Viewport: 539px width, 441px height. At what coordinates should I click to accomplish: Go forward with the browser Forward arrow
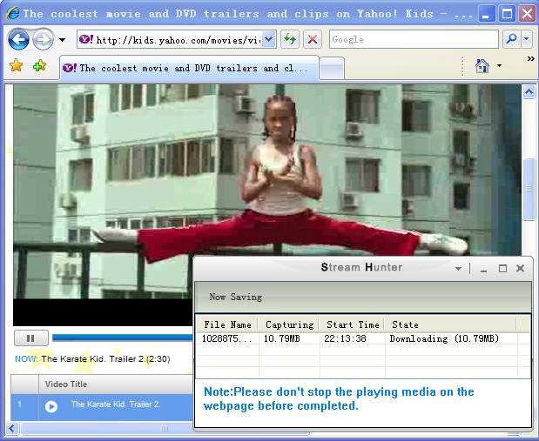(43, 39)
